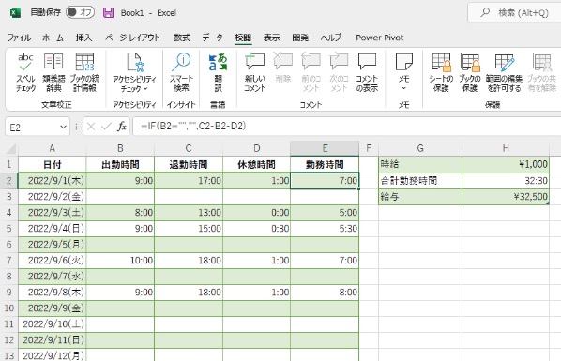Viewport: 561px width, 361px height.
Task: Open the Thesaurus (類義語辞典) tool
Action: [x=53, y=72]
